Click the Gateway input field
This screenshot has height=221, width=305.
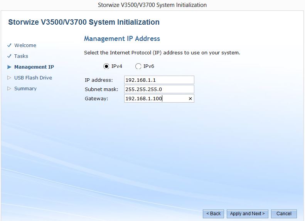[x=159, y=98]
